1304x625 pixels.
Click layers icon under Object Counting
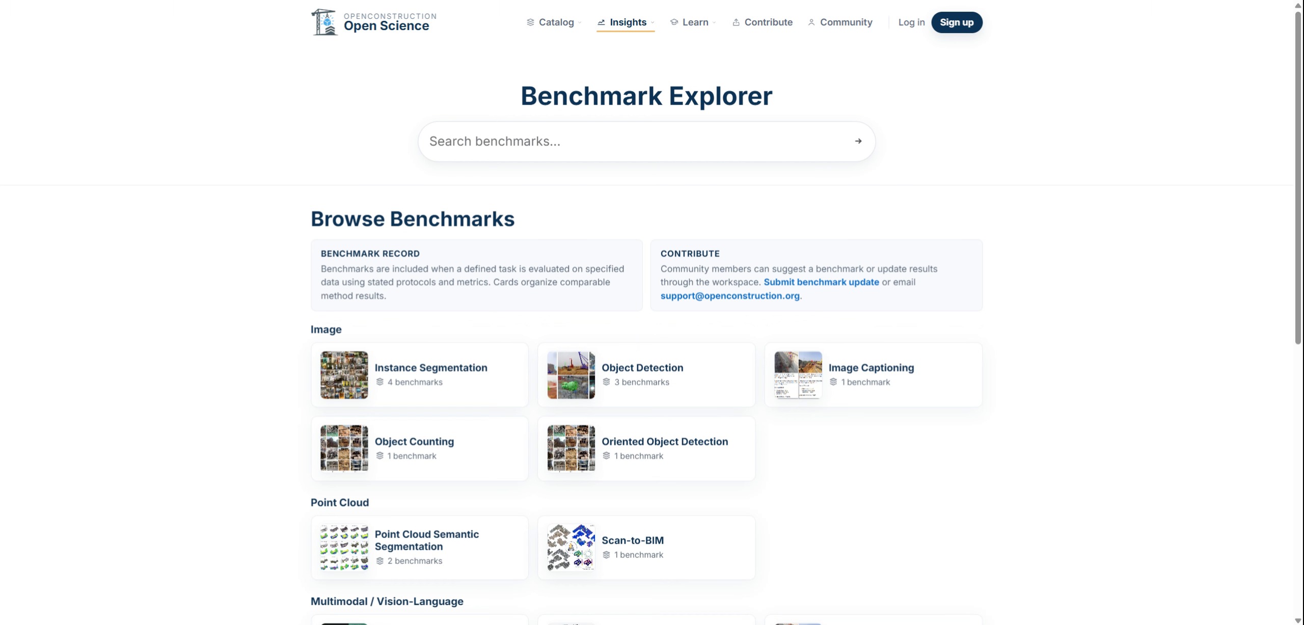point(379,456)
